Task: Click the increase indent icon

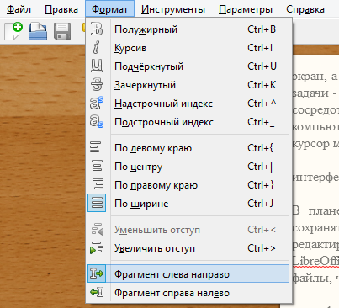Action: (x=97, y=248)
